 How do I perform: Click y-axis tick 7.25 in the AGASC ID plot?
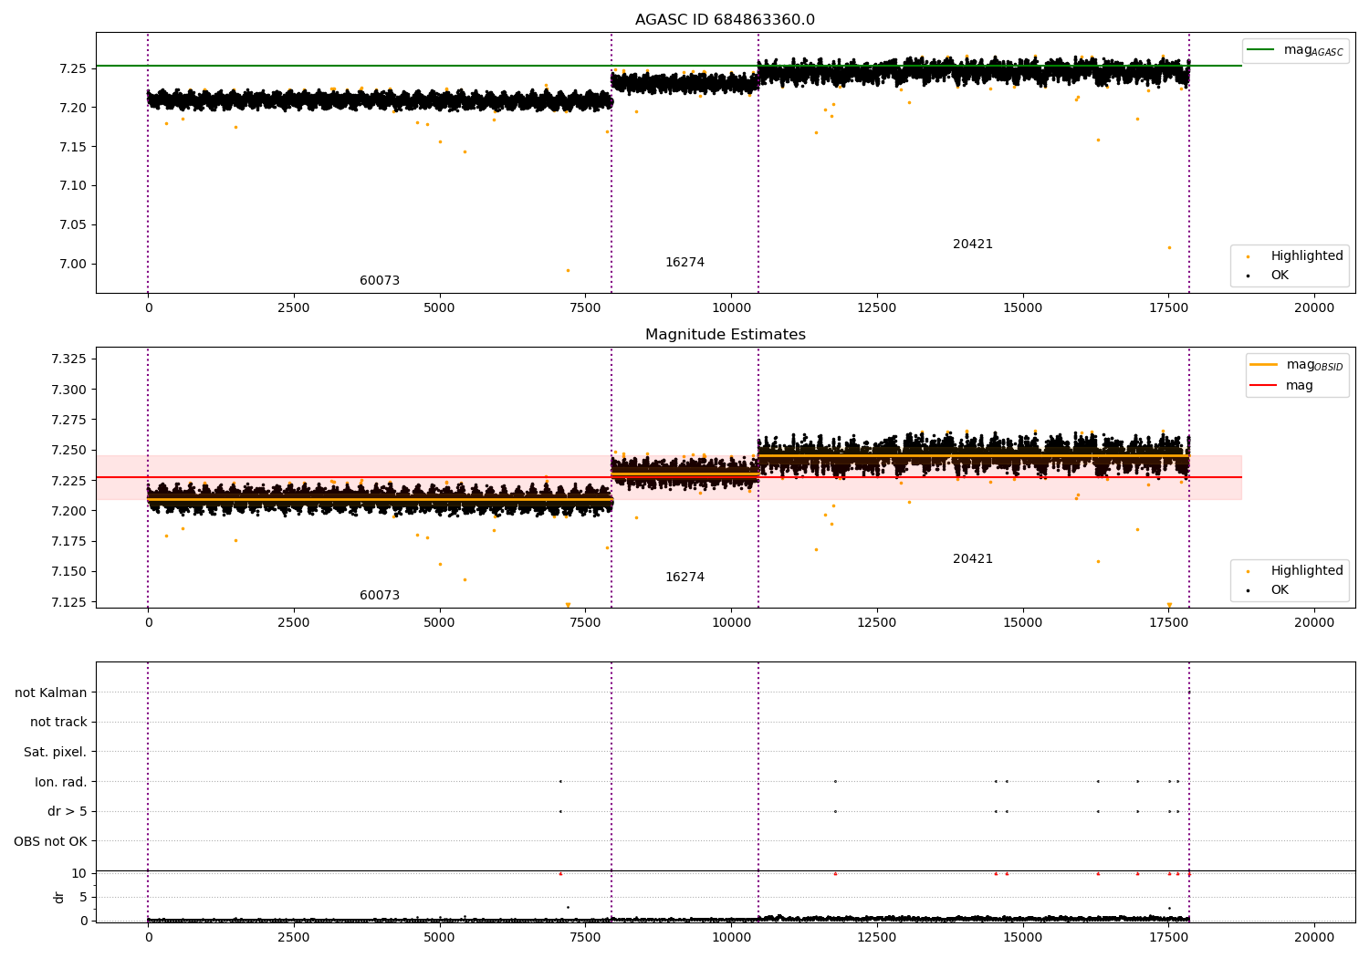[73, 68]
